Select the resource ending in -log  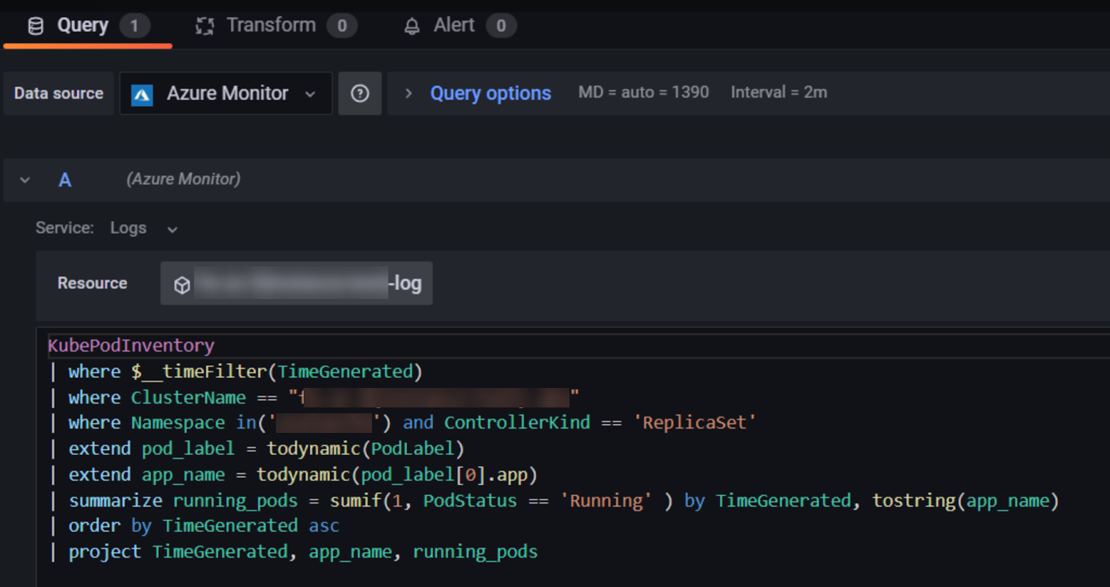tap(296, 283)
